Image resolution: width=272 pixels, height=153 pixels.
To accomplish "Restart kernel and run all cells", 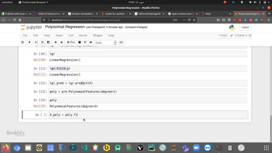I will (91, 42).
